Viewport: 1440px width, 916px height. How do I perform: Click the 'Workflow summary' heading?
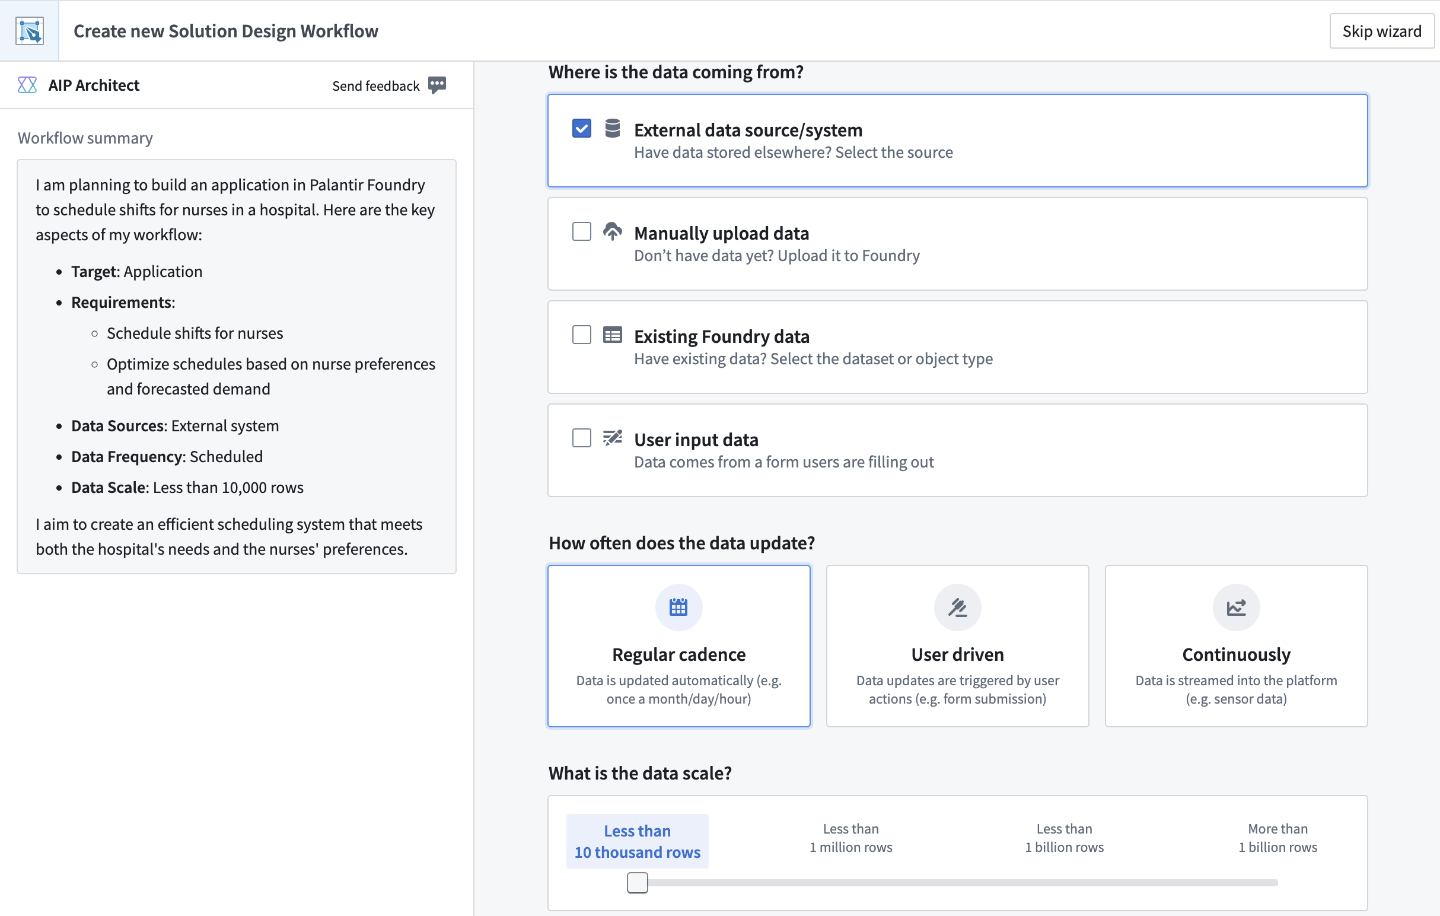(85, 138)
